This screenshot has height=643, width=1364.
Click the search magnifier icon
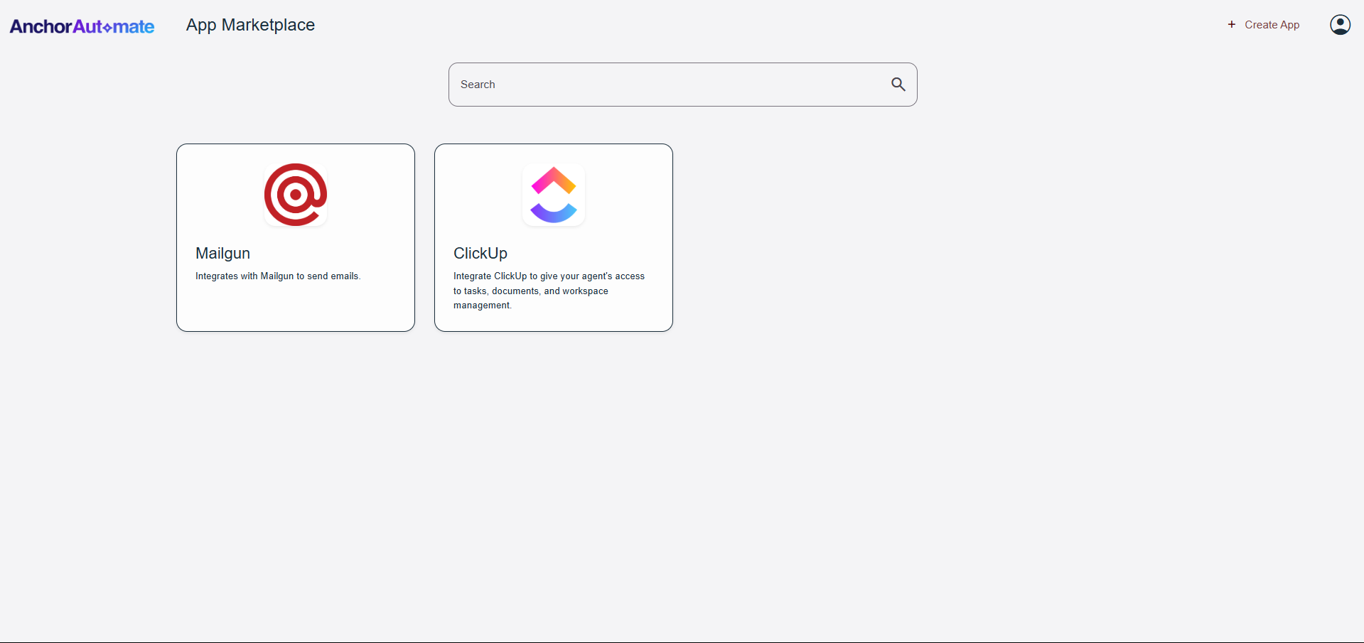(x=898, y=84)
